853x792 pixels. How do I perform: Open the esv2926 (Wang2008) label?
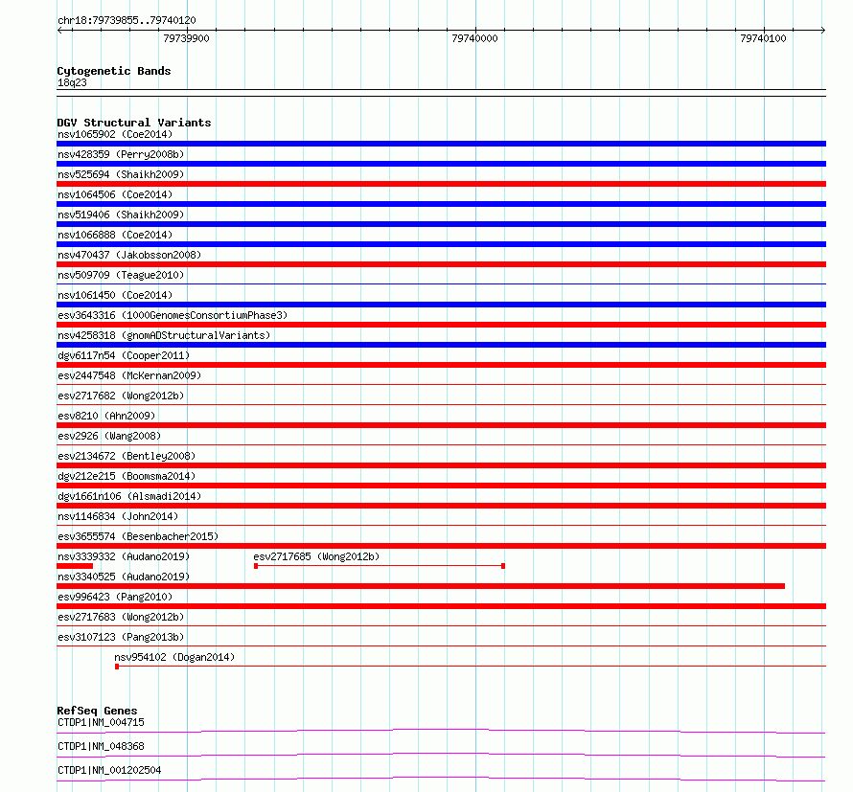109,436
